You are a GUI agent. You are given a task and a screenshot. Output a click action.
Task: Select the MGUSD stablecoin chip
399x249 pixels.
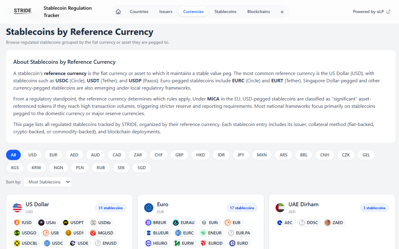[x=102, y=233]
